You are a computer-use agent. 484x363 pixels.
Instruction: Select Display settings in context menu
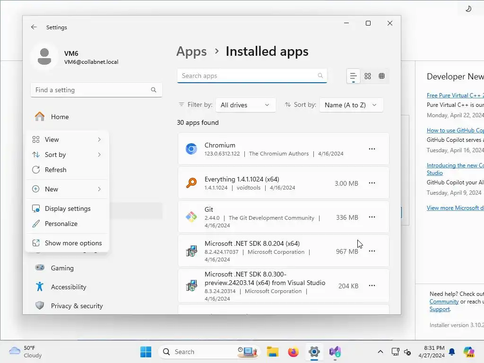coord(67,208)
